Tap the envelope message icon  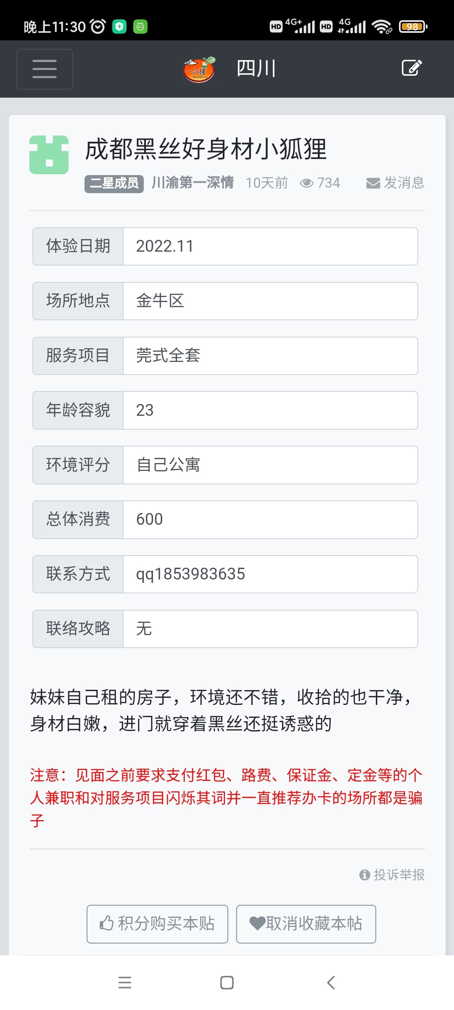click(373, 183)
